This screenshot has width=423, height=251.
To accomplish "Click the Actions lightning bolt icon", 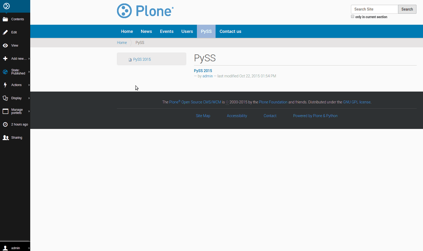I will [x=5, y=85].
